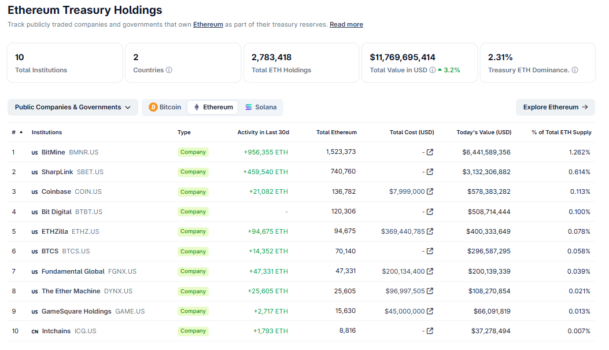This screenshot has height=350, width=609.
Task: Open Public Companies & Governments dropdown
Action: coord(73,107)
